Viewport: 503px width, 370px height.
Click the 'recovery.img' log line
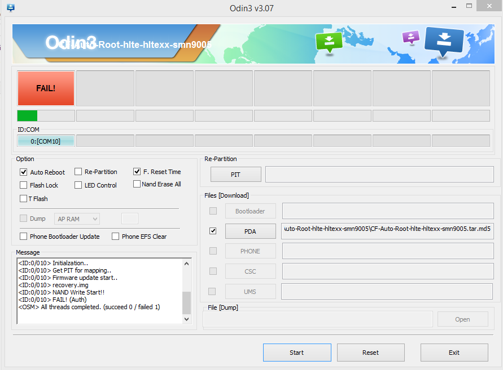pyautogui.click(x=53, y=285)
